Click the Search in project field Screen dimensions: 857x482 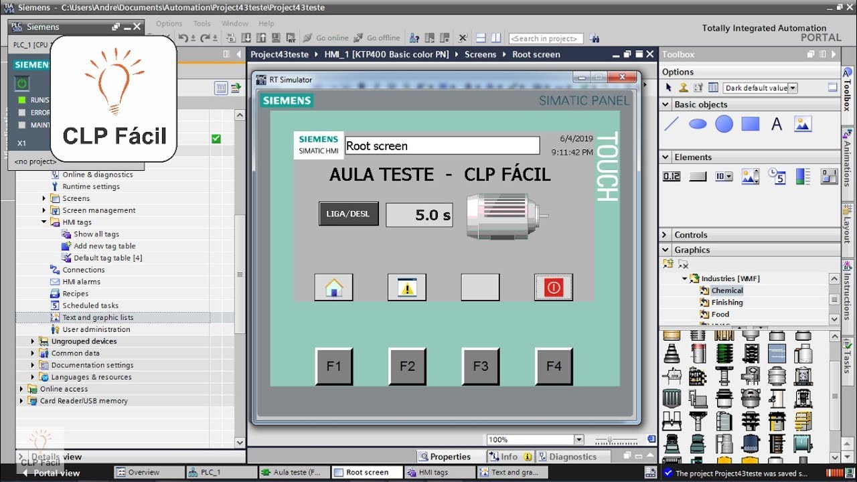[546, 38]
